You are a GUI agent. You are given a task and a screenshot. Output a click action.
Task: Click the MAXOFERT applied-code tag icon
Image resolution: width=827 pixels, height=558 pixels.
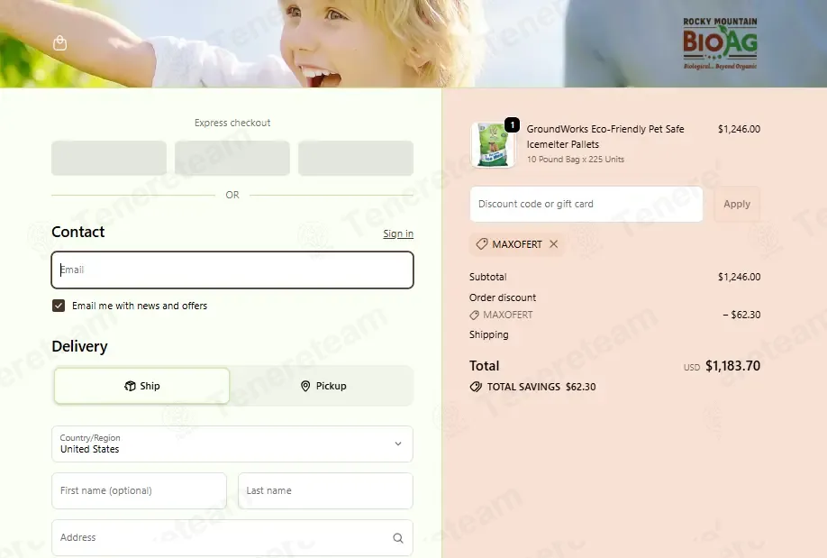pyautogui.click(x=482, y=244)
